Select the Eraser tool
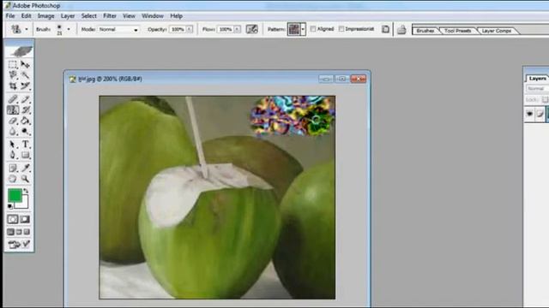The height and width of the screenshot is (308, 549). (13, 121)
